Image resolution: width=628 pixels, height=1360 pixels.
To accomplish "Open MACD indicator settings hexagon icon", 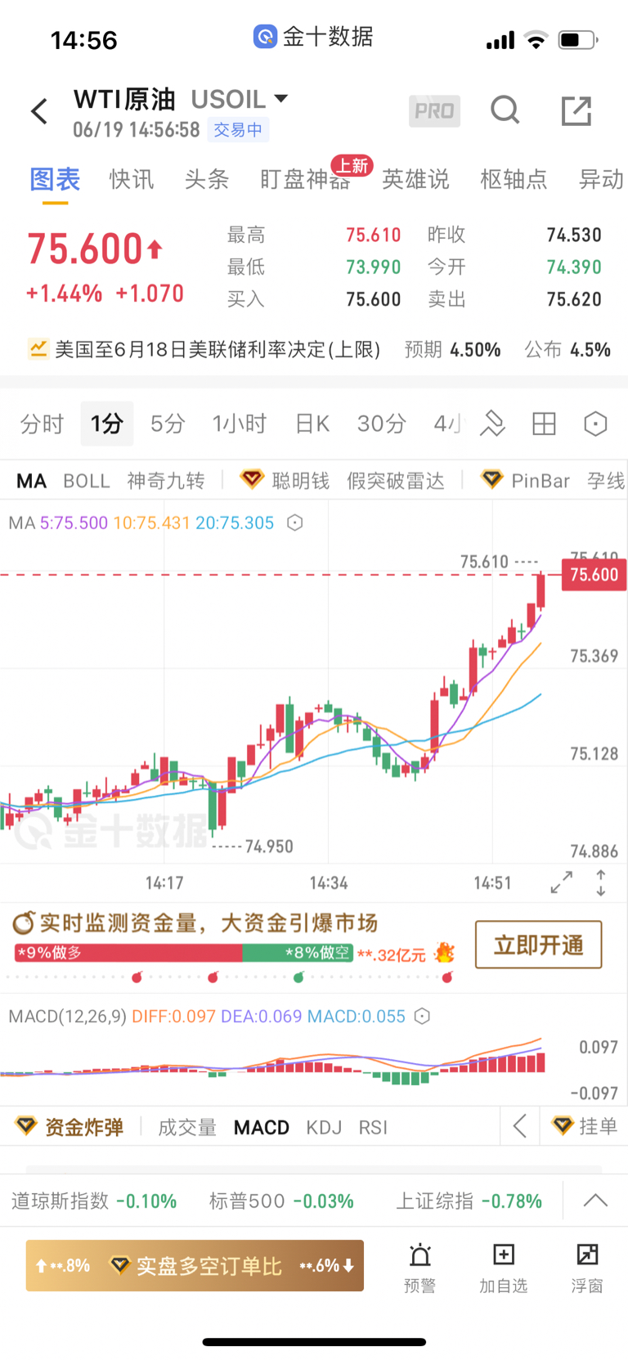I will coord(422,1017).
